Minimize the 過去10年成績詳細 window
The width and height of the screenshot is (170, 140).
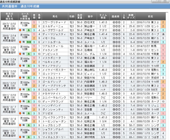point(154,1)
